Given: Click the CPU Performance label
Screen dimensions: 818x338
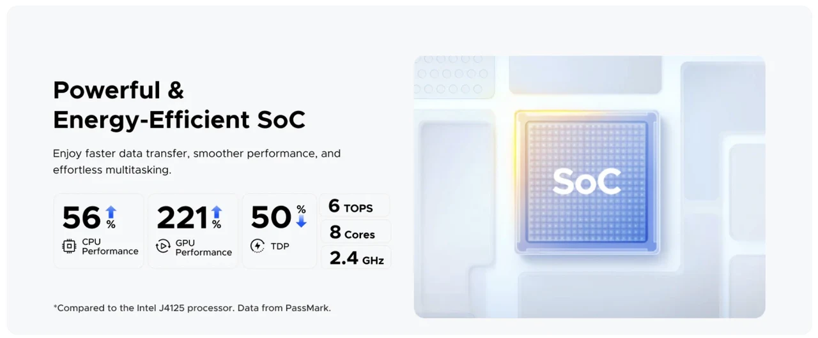Looking at the screenshot, I should coord(110,246).
